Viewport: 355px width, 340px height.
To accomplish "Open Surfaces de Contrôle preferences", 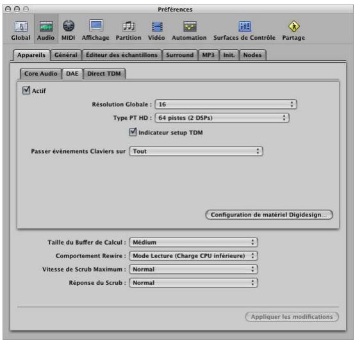I will click(244, 31).
